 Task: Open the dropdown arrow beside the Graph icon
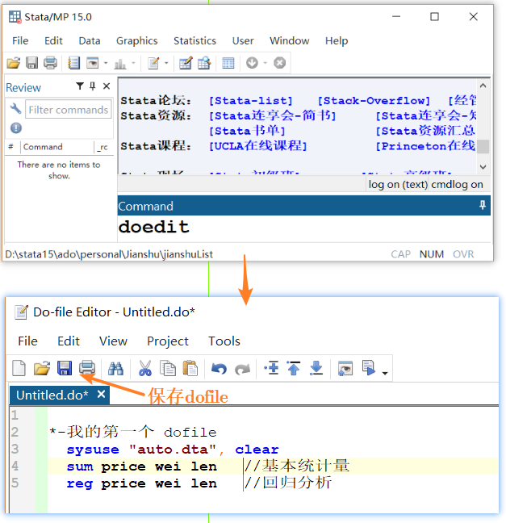(133, 63)
